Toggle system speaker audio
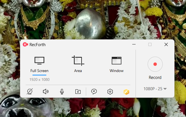The image size is (186, 117). click(x=46, y=92)
